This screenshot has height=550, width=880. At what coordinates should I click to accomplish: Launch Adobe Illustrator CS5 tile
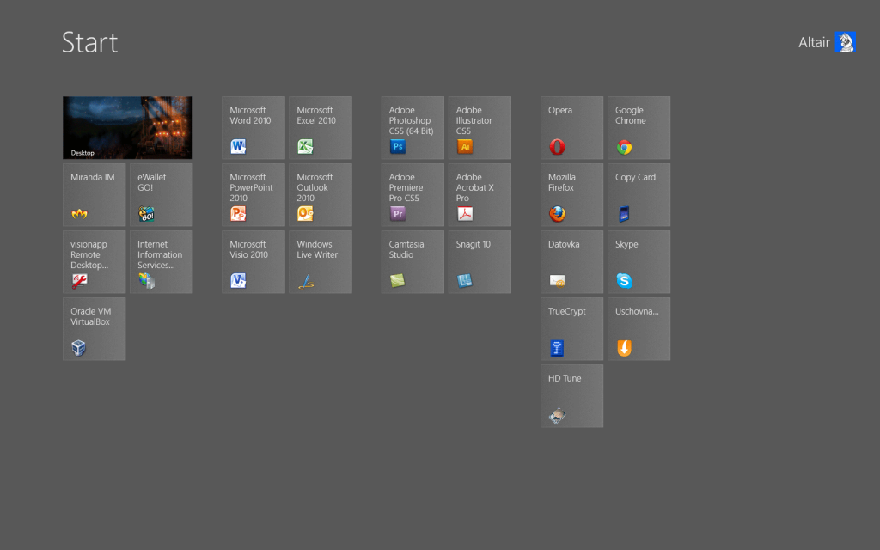[480, 127]
